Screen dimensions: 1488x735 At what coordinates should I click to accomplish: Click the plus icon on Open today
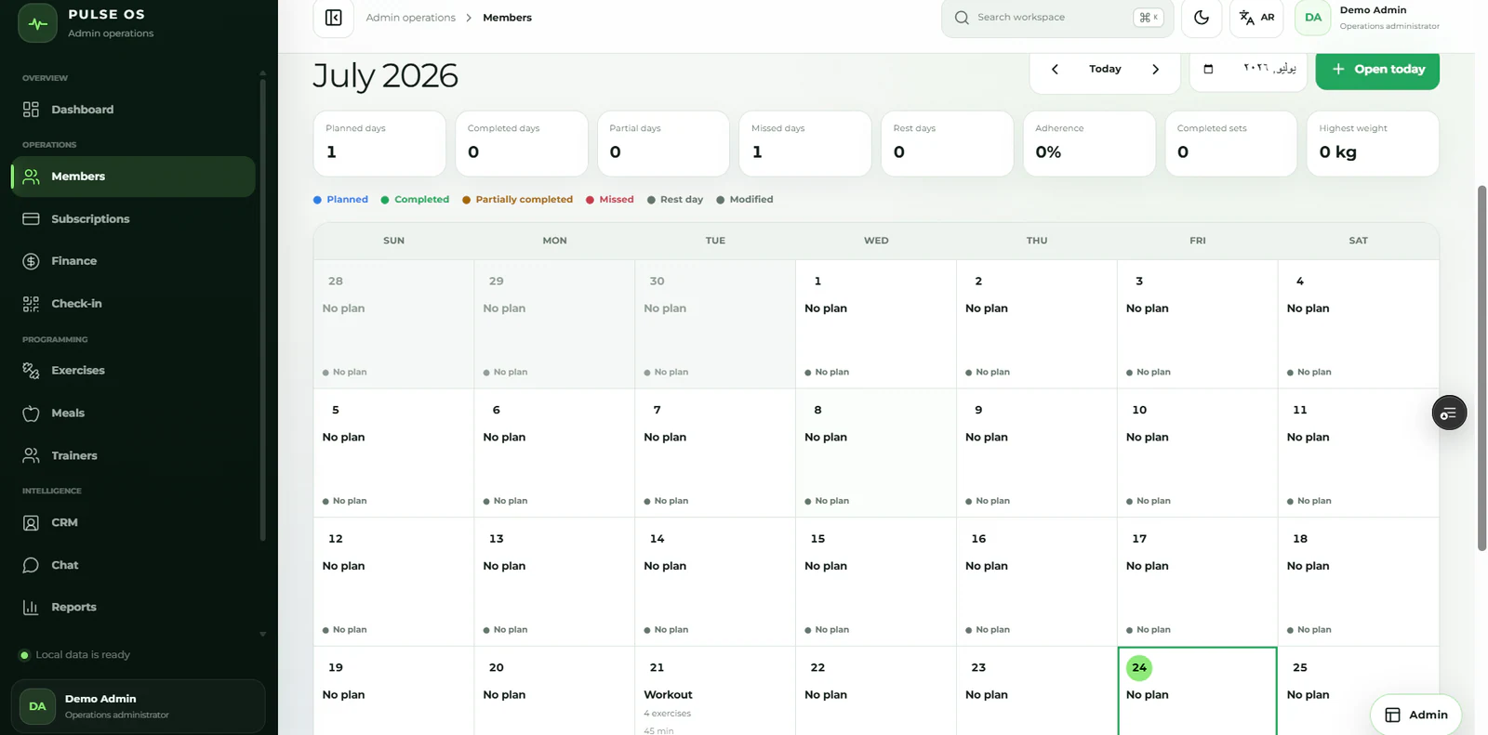1338,70
